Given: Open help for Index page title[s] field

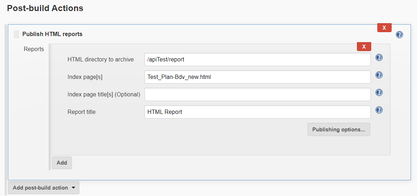Looking at the screenshot, I should point(379,92).
